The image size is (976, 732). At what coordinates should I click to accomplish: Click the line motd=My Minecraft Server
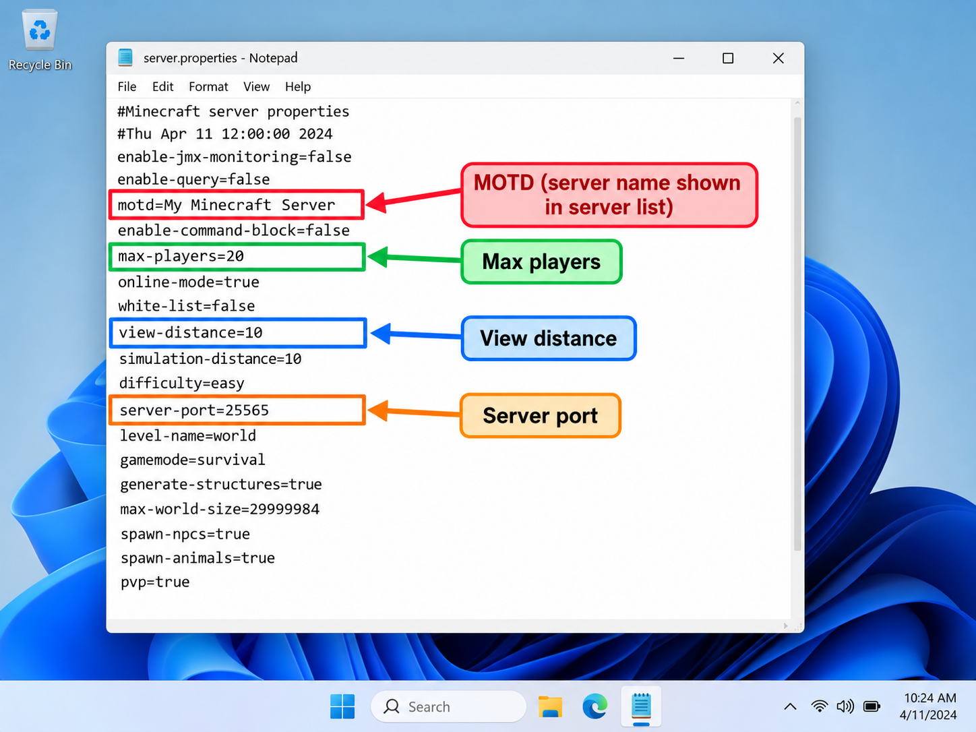point(226,205)
